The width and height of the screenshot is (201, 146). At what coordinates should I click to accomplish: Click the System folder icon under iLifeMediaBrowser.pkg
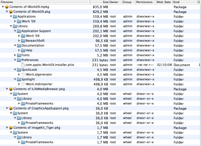click(x=15, y=94)
